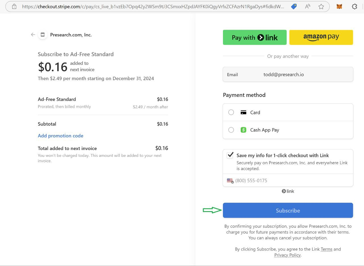View site info via lock icon
The height and width of the screenshot is (266, 364).
click(x=14, y=7)
